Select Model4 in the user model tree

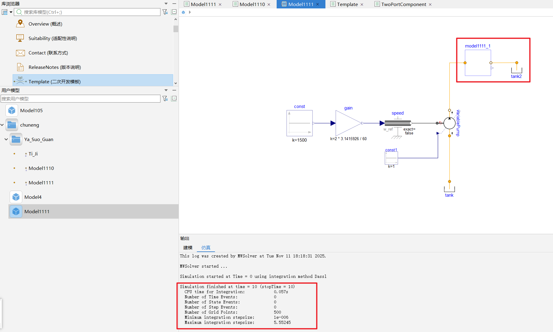(x=33, y=197)
